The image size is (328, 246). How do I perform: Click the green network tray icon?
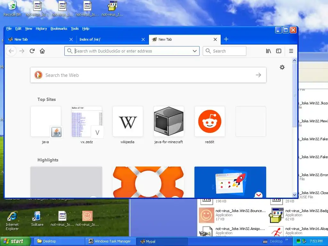(299, 241)
